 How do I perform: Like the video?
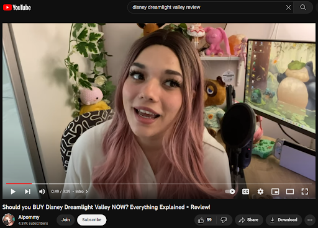coord(205,220)
